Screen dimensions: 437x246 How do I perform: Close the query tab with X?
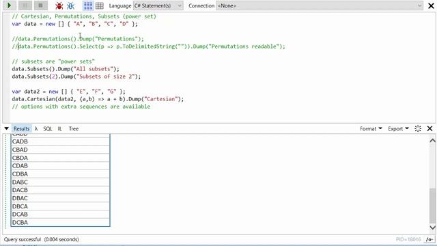431,5
